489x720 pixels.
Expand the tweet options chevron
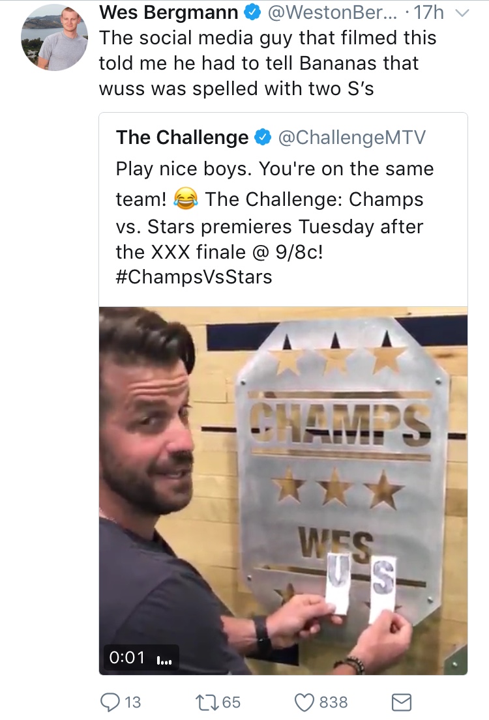coord(462,13)
